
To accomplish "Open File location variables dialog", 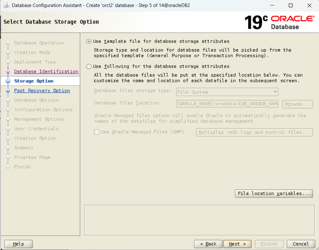I will (x=274, y=193).
